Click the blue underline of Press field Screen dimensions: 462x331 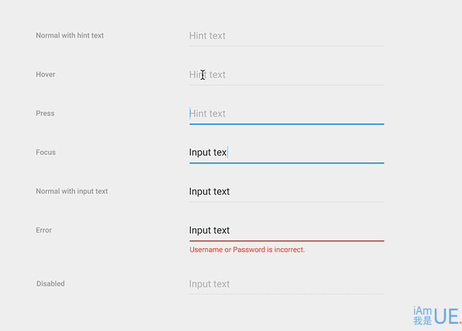pos(287,124)
